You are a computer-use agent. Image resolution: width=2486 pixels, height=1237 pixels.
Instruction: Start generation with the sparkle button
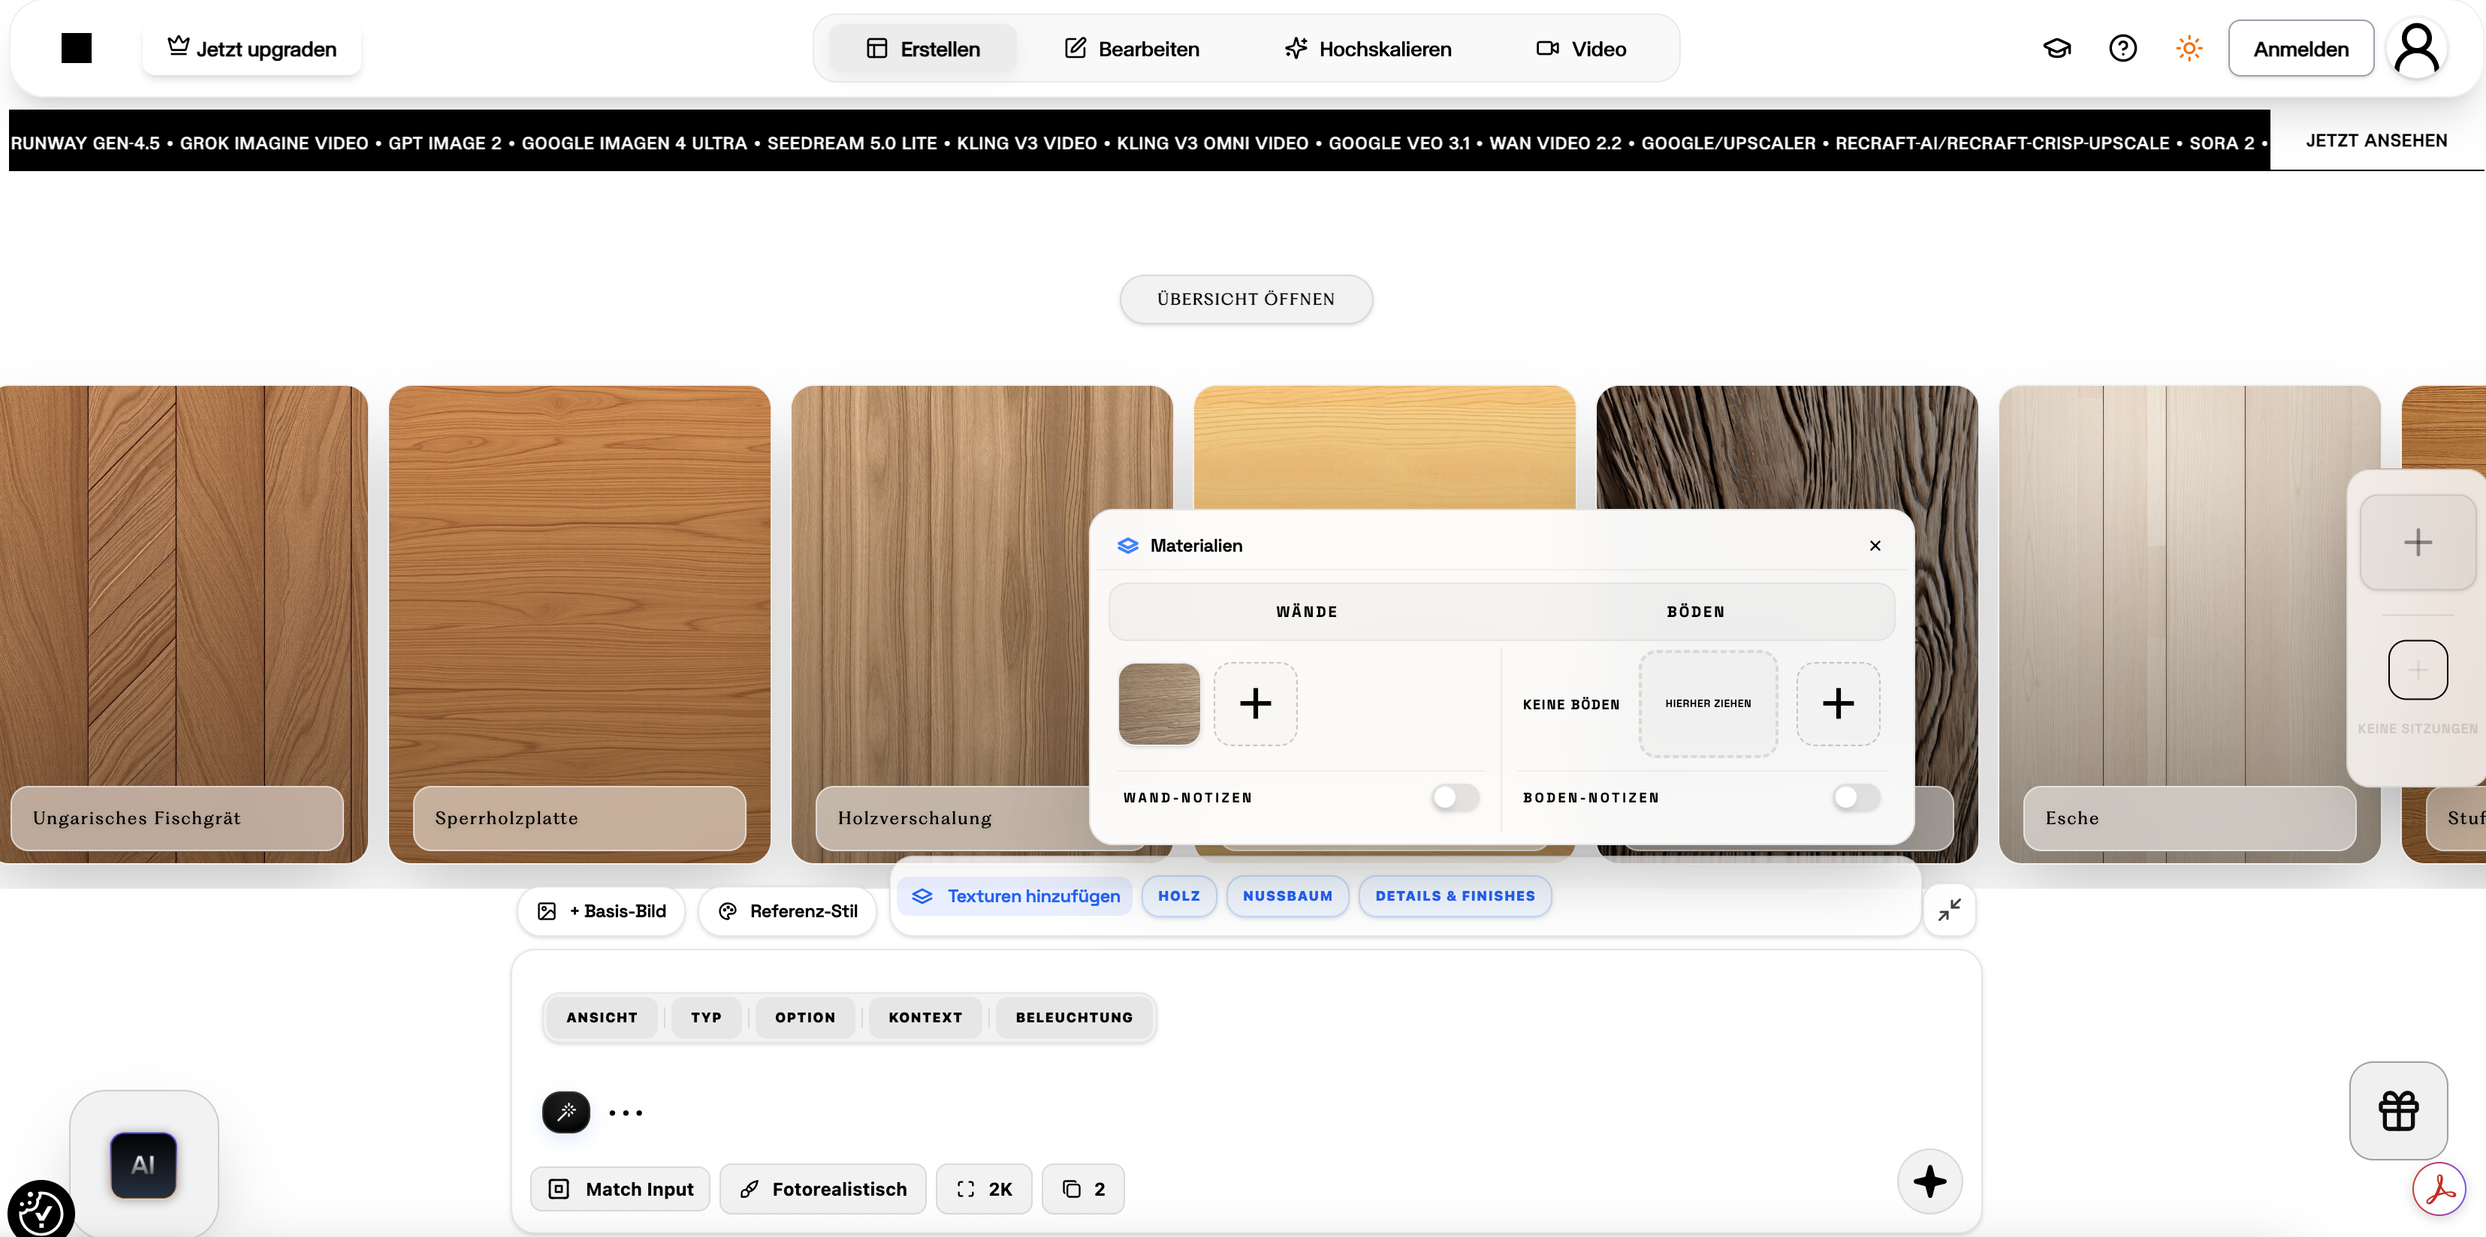[1929, 1181]
